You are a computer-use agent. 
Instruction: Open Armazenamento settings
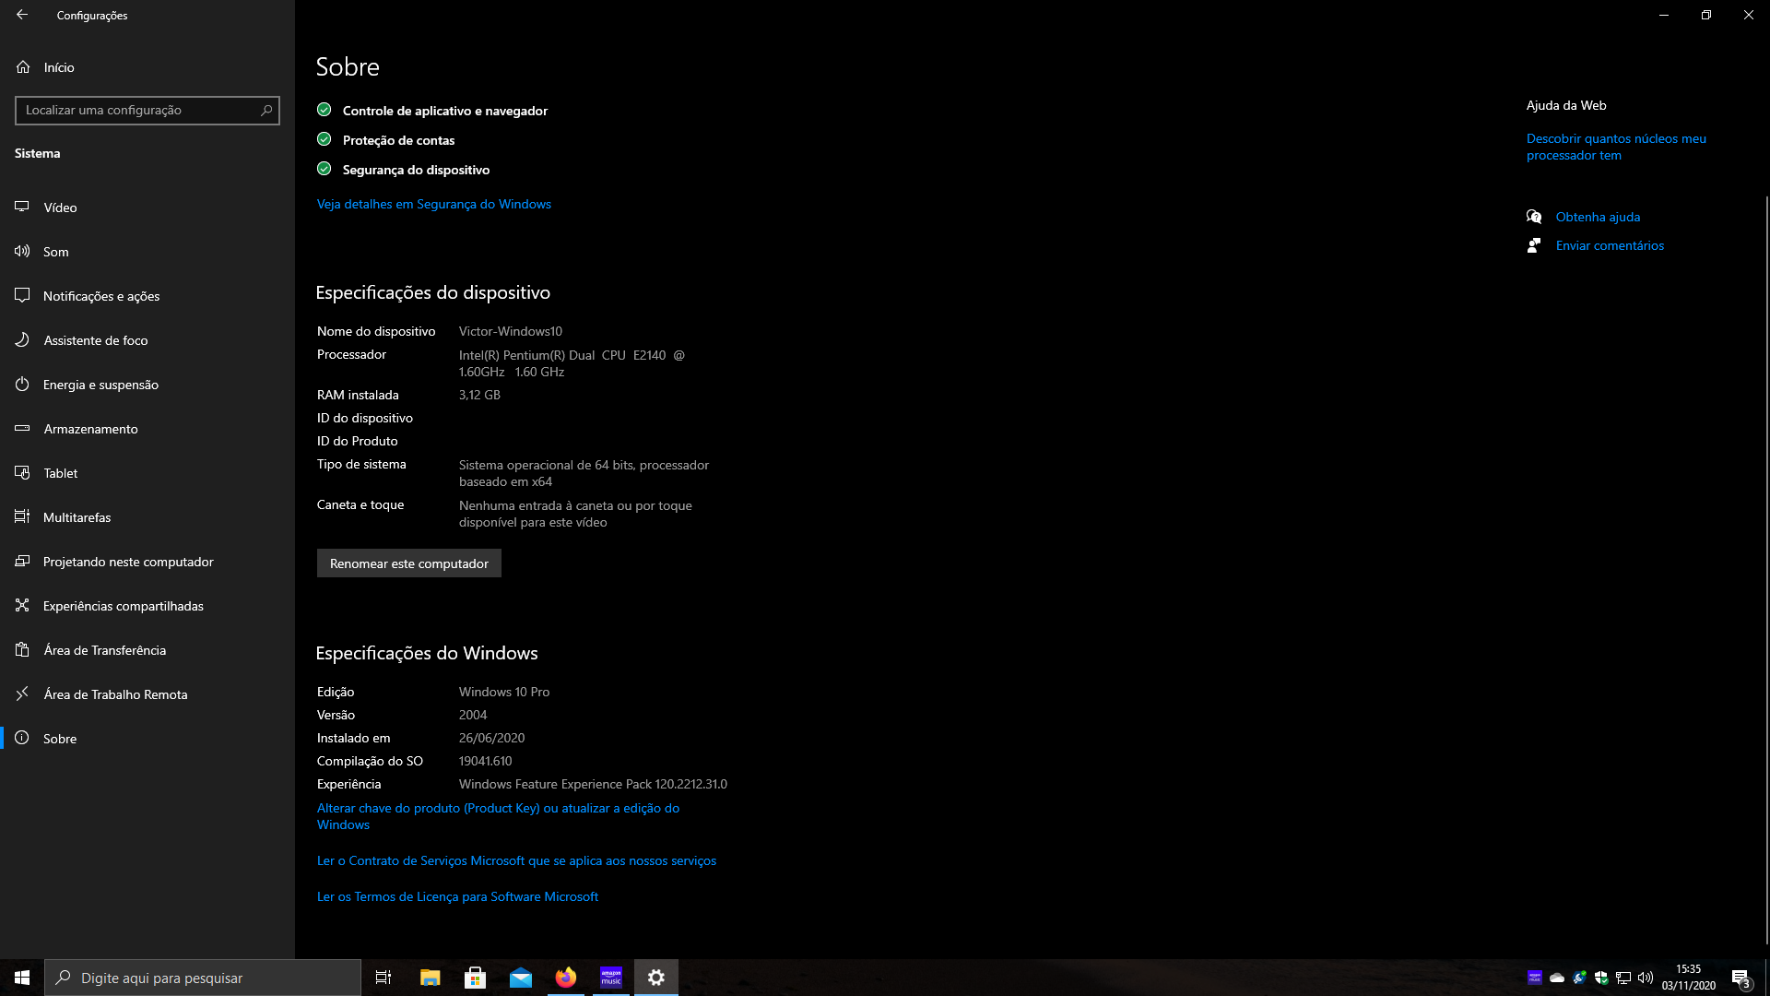coord(147,429)
